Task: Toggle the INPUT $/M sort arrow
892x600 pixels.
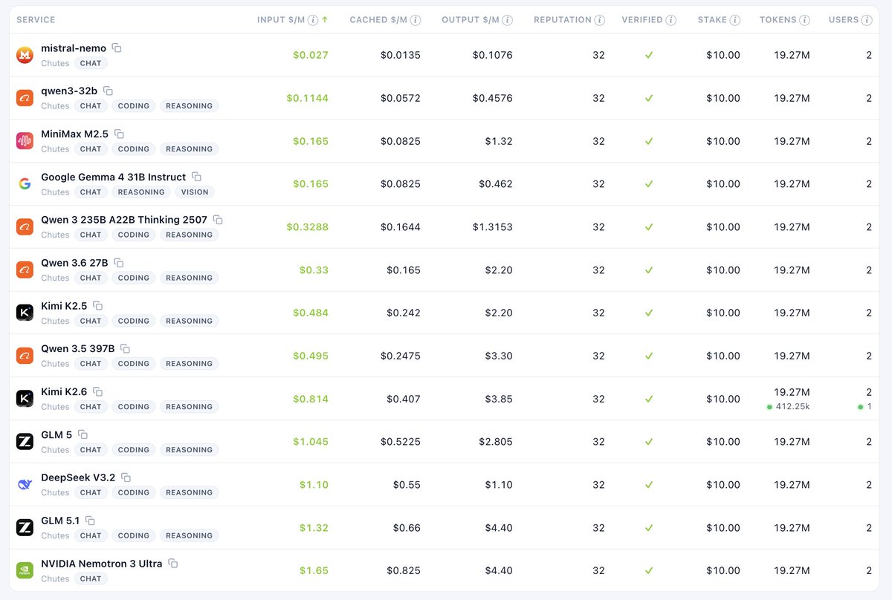Action: click(x=325, y=20)
